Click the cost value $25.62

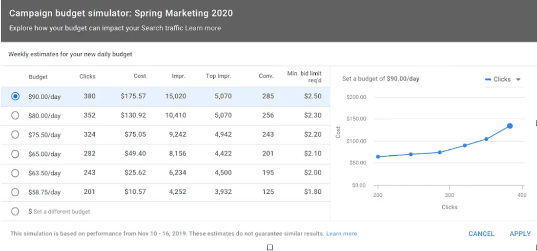[135, 173]
